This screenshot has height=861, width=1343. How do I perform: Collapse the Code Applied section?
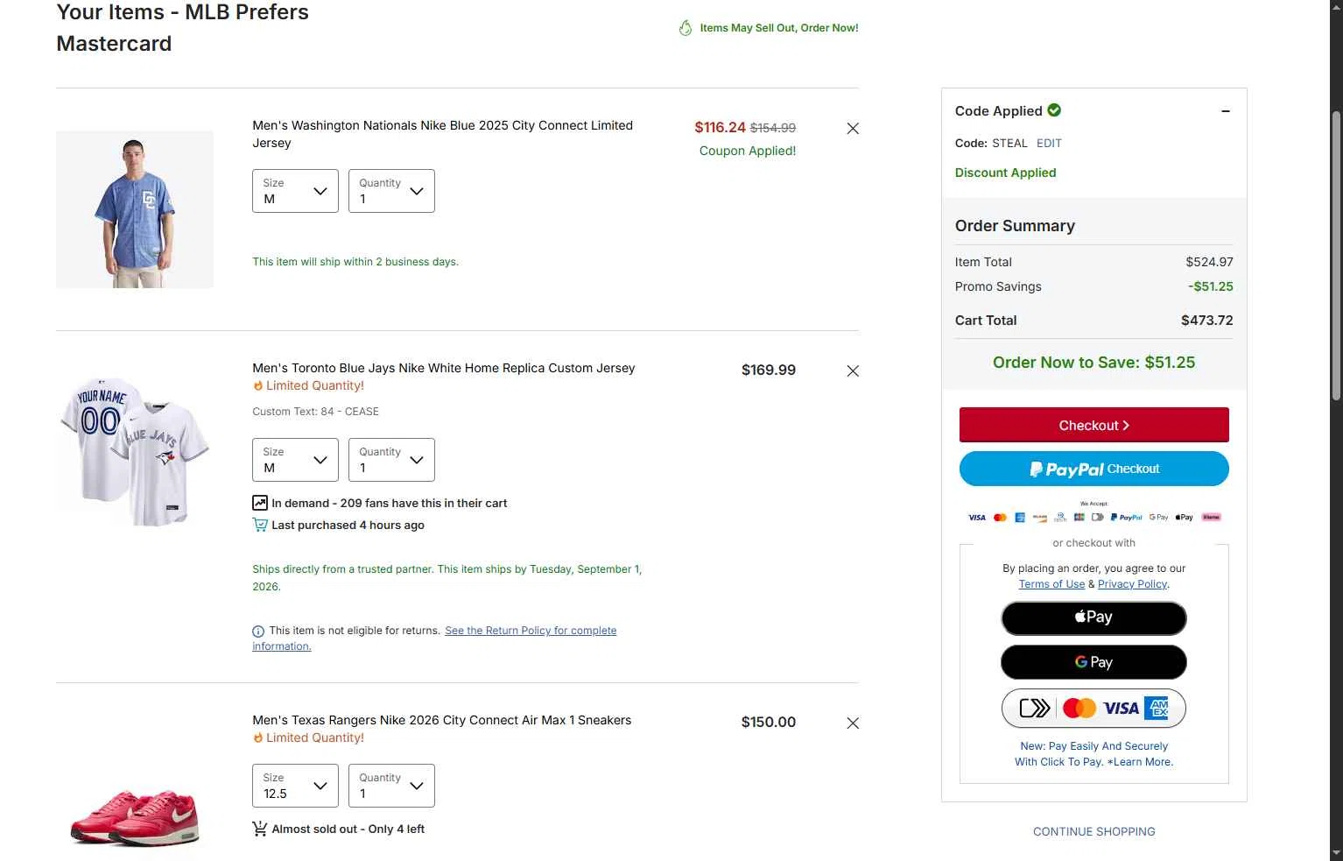[1226, 111]
